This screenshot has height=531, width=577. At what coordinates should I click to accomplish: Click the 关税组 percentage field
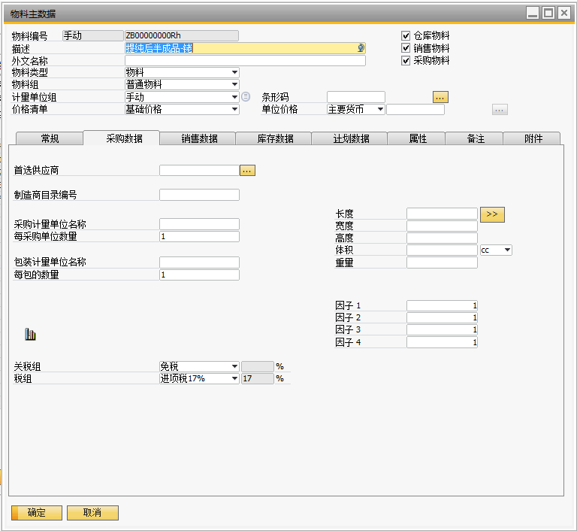(258, 366)
